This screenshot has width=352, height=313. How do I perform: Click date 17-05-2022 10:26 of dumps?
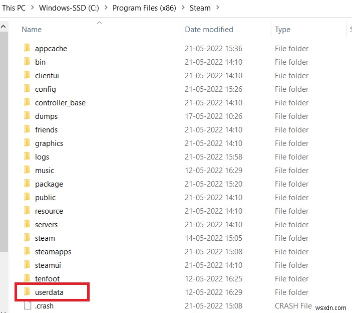[x=213, y=116]
